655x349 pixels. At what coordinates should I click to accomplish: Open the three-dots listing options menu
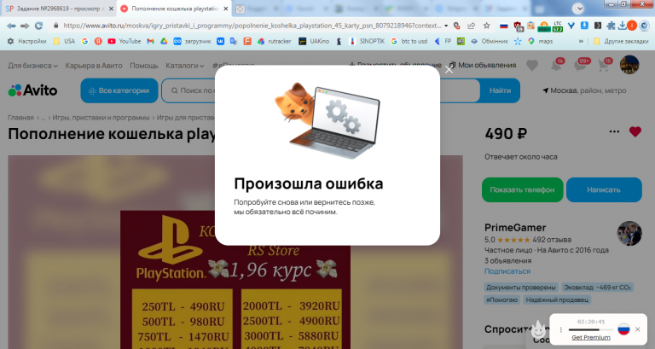pos(614,131)
